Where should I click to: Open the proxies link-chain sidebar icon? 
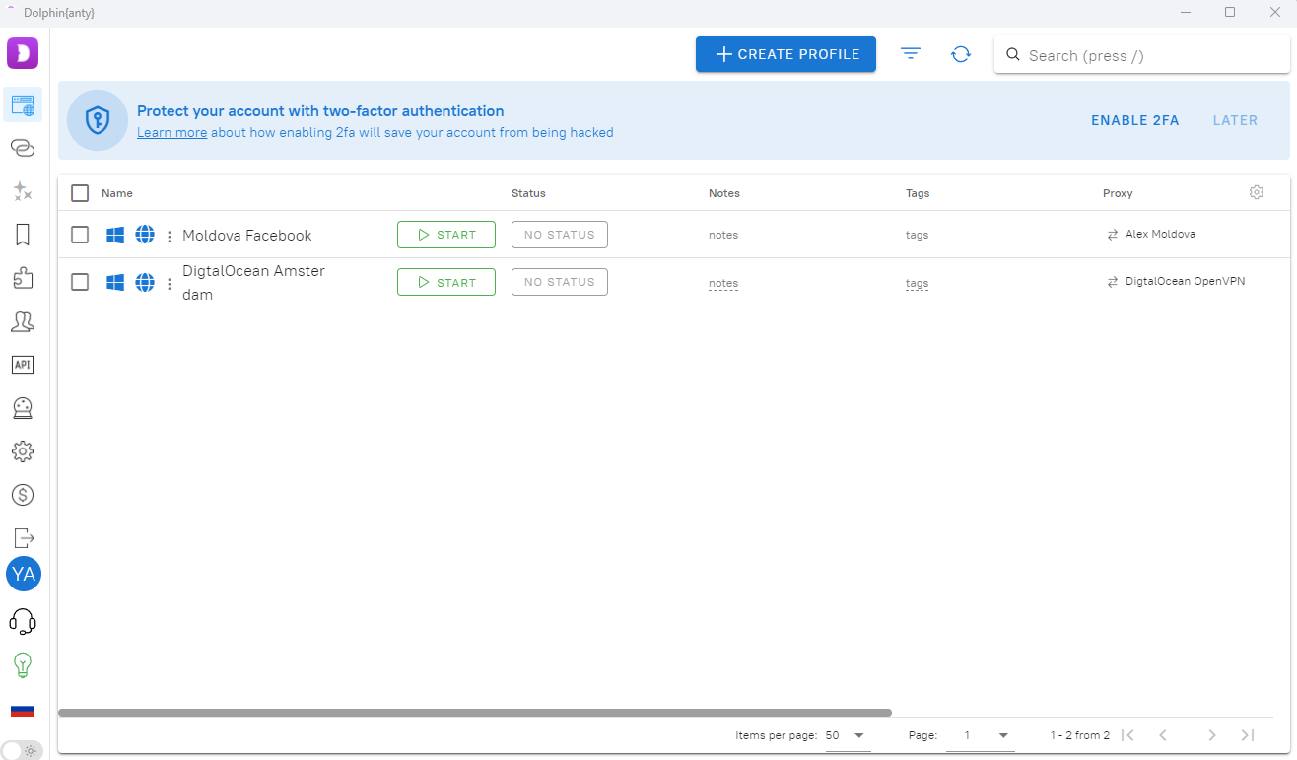(x=23, y=148)
